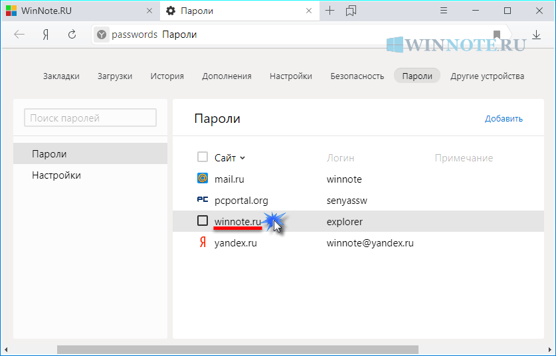Image resolution: width=556 pixels, height=356 pixels.
Task: Click the Добавить link
Action: pos(504,119)
